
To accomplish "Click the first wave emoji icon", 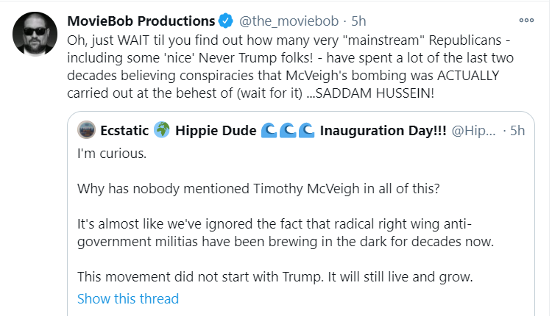I will tap(269, 130).
